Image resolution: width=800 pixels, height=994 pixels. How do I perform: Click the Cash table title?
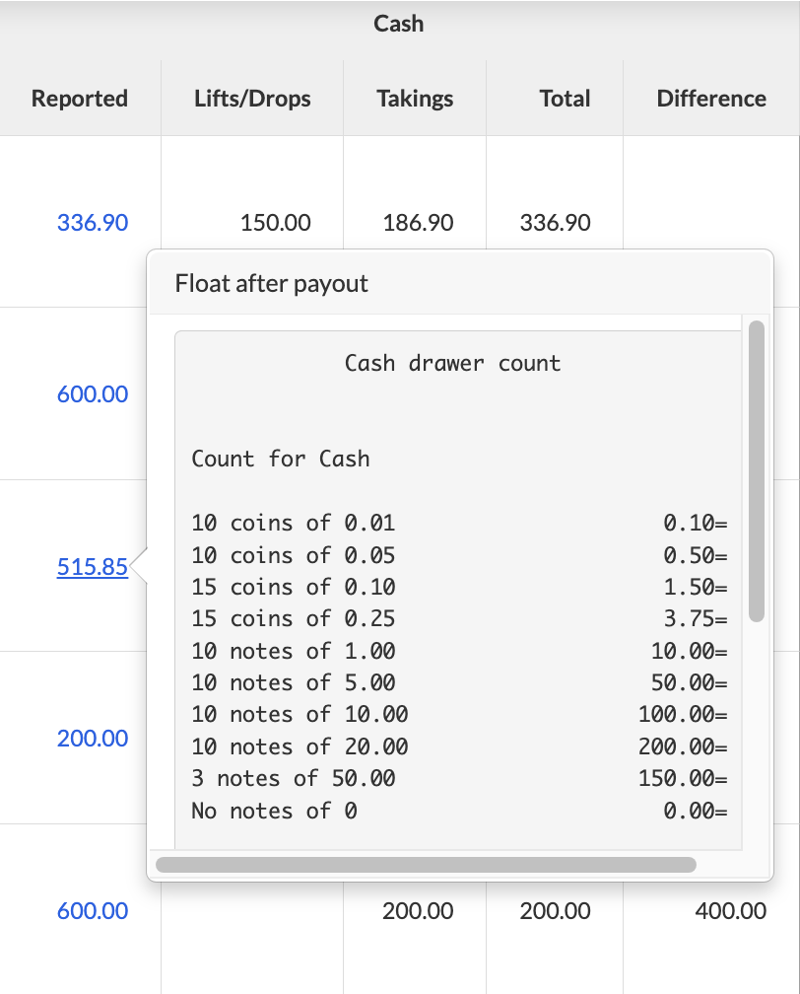(398, 24)
